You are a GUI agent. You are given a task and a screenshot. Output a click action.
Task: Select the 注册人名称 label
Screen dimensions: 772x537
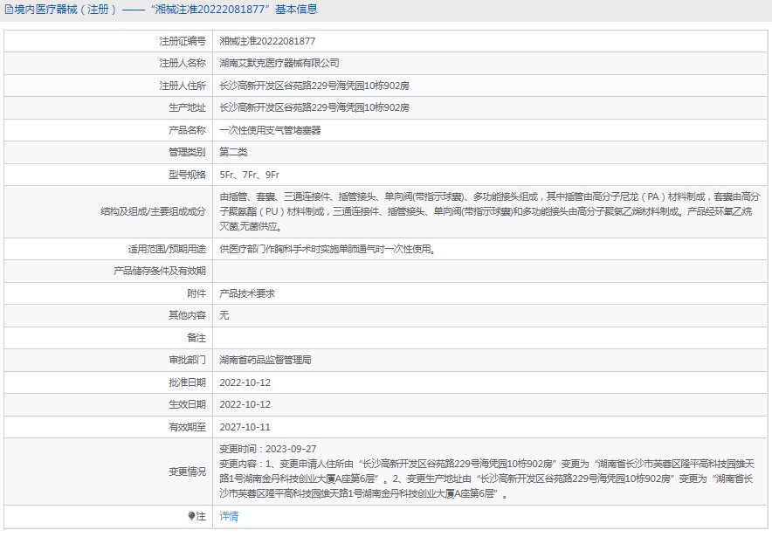(183, 63)
